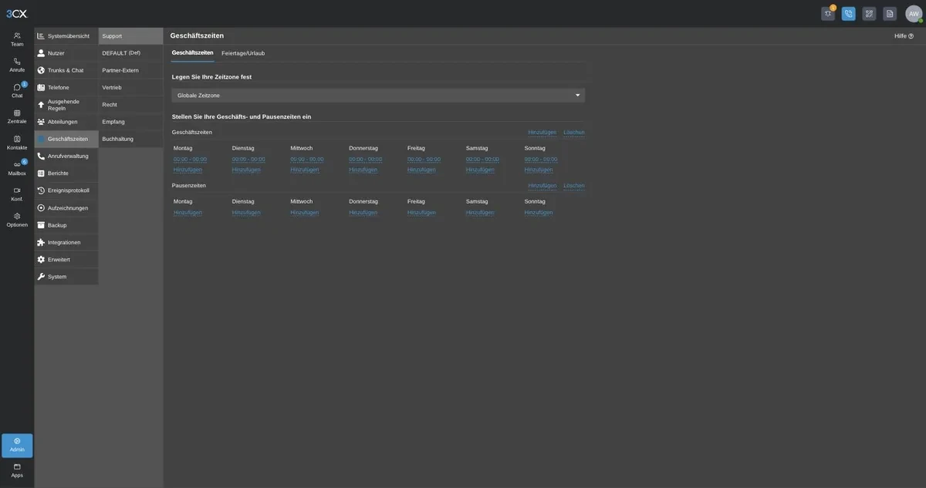View the Ereignisprotokoll event log
Image resolution: width=926 pixels, height=488 pixels.
point(66,190)
